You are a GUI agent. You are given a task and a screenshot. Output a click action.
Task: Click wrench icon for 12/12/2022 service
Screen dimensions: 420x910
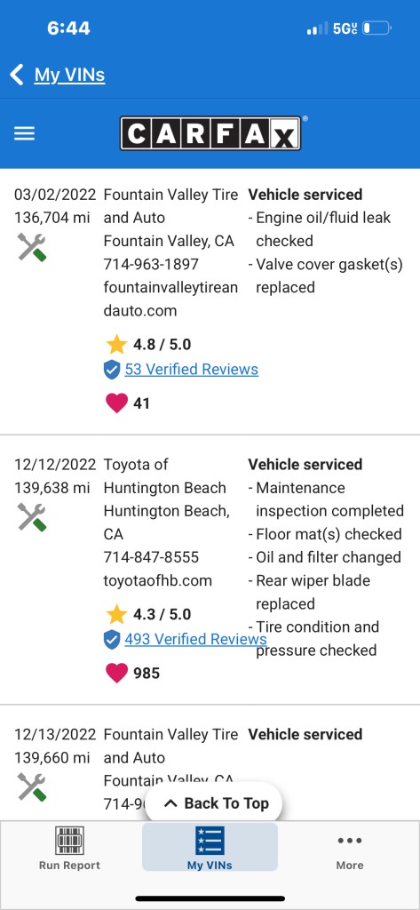coord(32,517)
